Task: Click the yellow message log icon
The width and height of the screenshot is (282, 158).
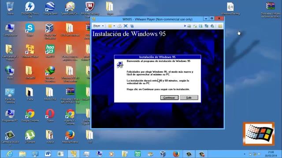Action: pyautogui.click(x=220, y=26)
